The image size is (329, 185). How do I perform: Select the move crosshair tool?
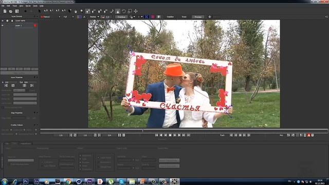pos(136,11)
